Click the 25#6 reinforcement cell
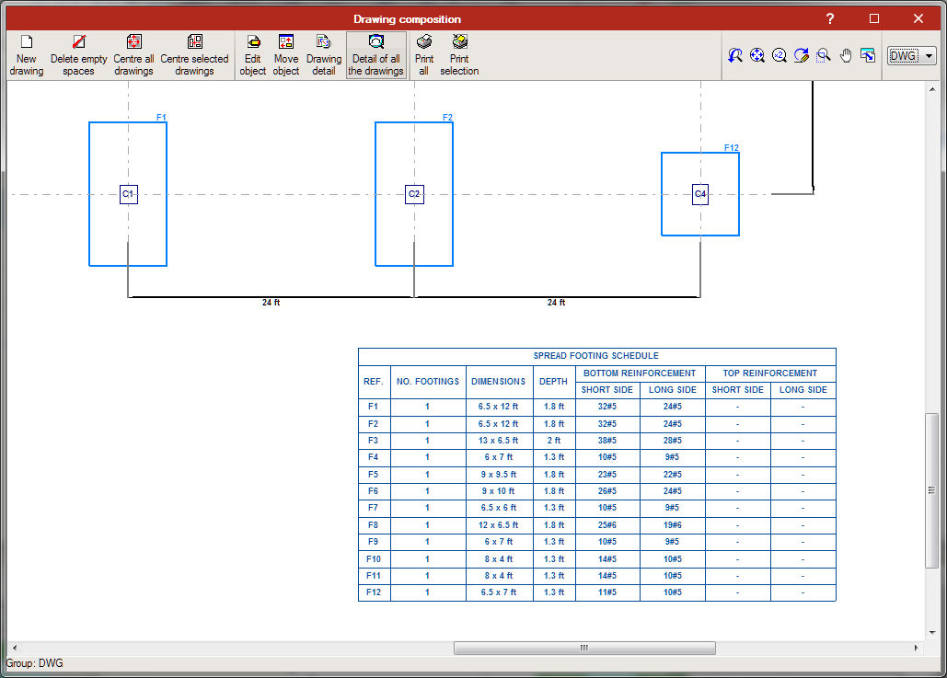 (x=607, y=525)
